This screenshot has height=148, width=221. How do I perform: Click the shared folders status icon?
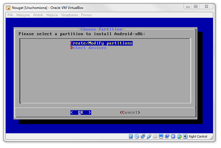click(x=155, y=136)
